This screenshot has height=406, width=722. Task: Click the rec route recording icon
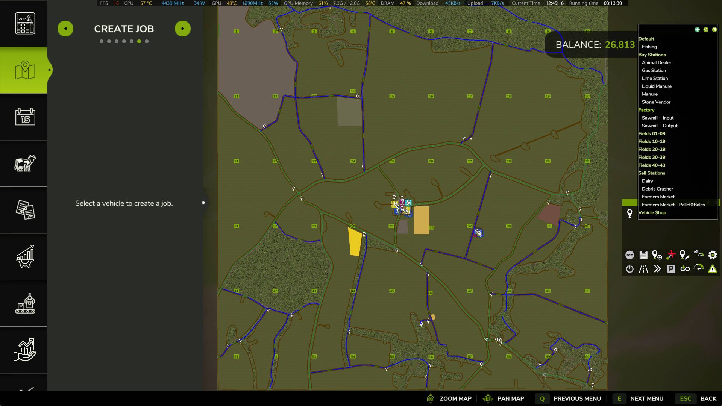tap(629, 255)
